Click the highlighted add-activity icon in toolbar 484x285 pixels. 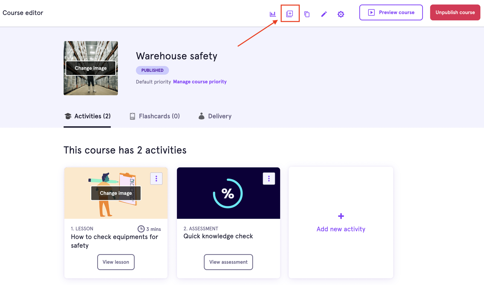pyautogui.click(x=290, y=14)
